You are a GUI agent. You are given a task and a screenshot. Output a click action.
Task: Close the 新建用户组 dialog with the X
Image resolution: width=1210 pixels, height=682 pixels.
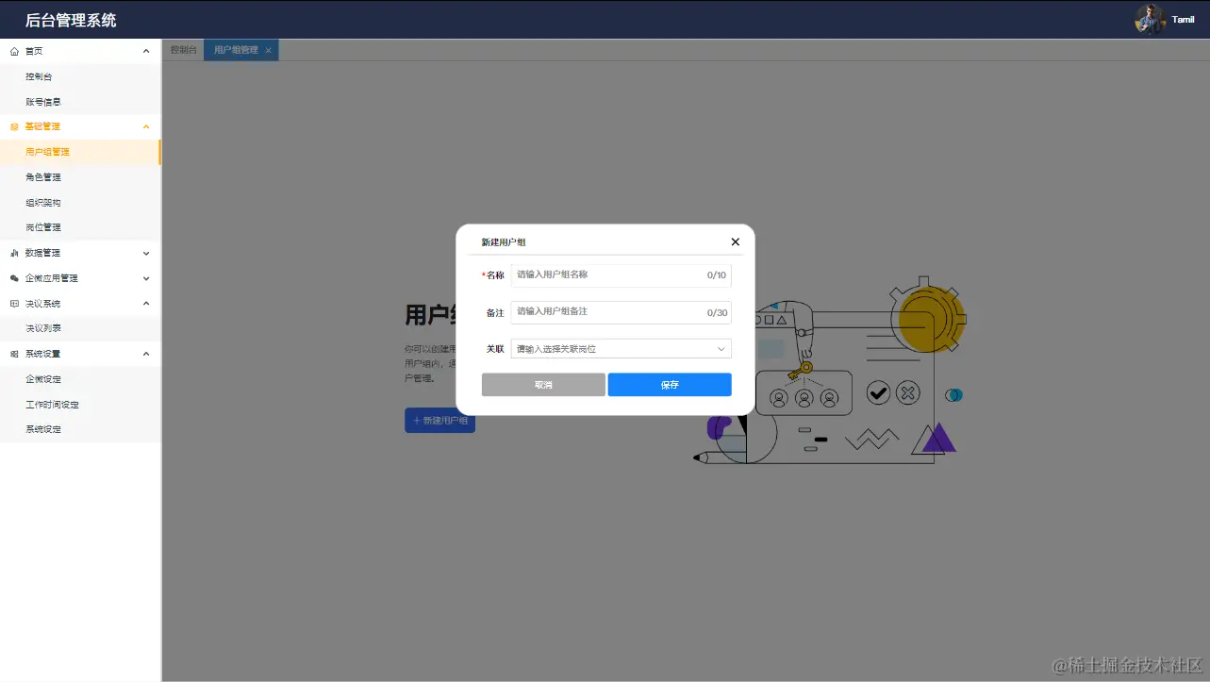(736, 241)
